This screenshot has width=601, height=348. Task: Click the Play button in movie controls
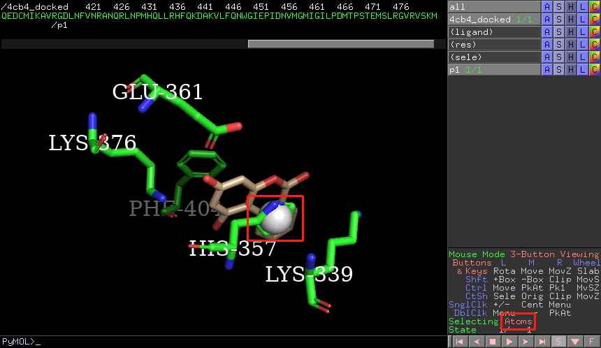(507, 342)
